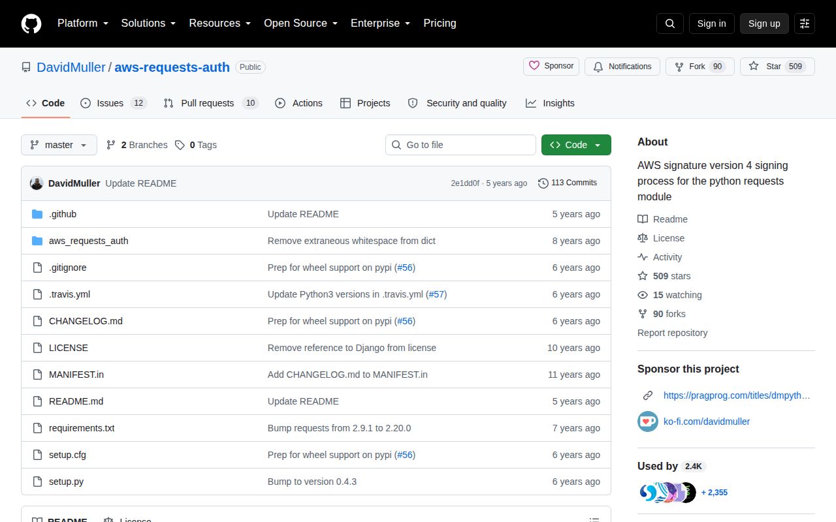Open the requirements.txt file
This screenshot has height=522, width=836.
coord(82,428)
